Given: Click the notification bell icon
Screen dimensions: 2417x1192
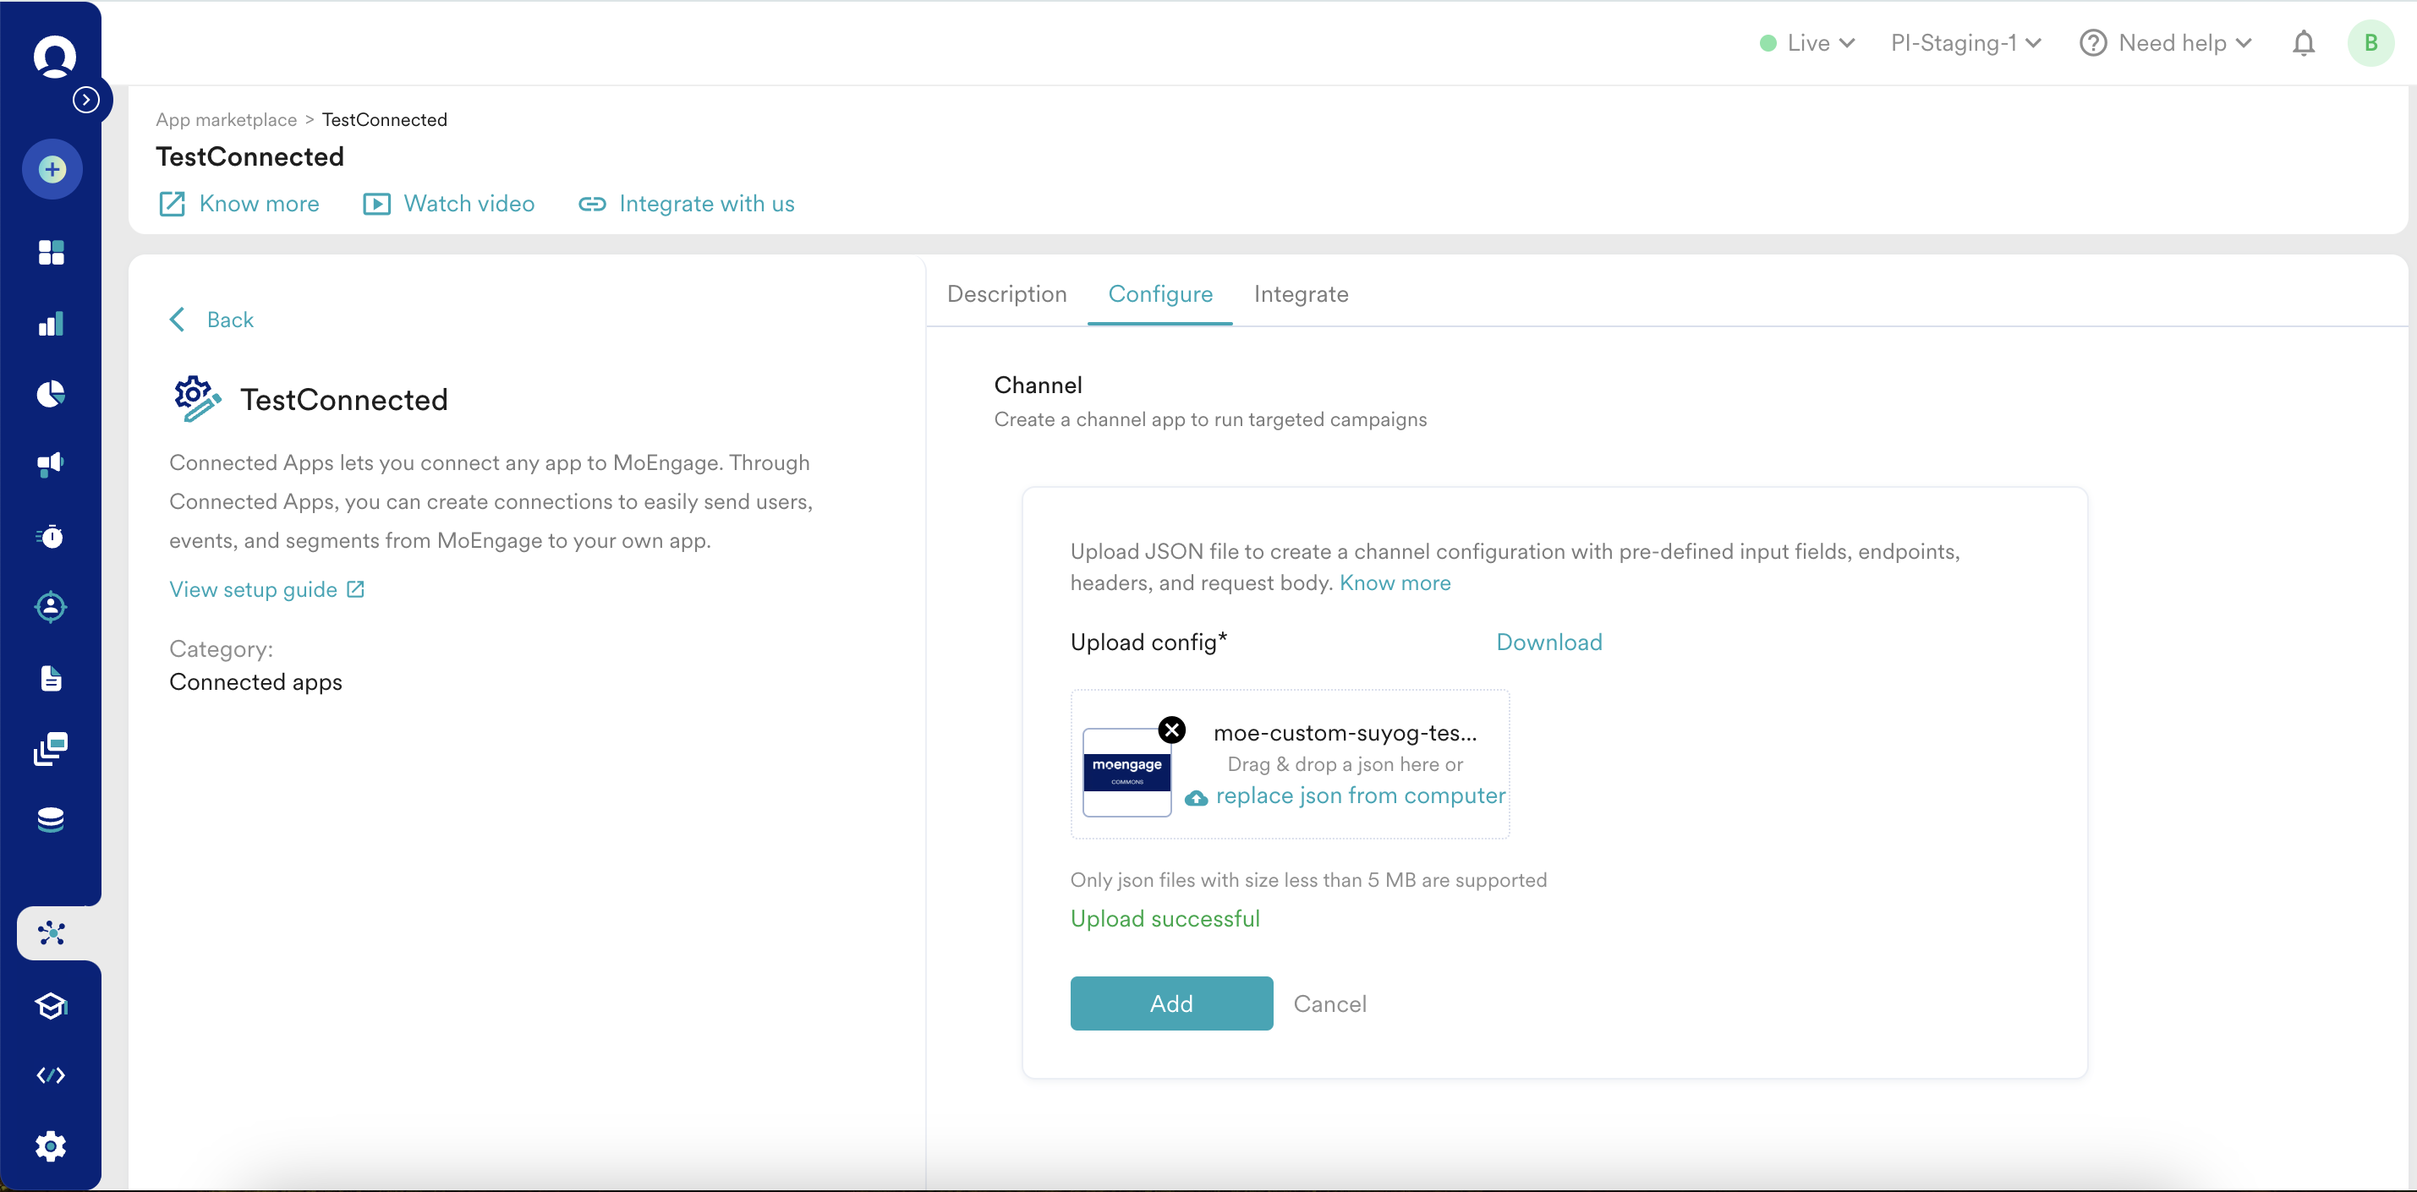Looking at the screenshot, I should pyautogui.click(x=2303, y=43).
